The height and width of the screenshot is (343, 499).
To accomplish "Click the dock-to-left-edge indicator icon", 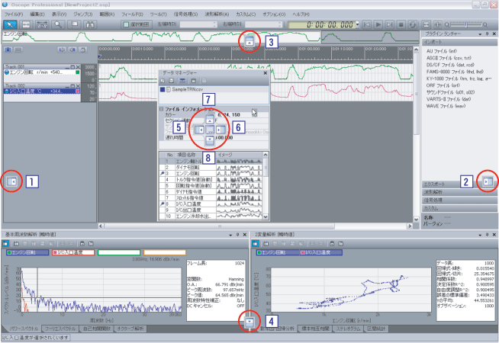I will click(11, 181).
